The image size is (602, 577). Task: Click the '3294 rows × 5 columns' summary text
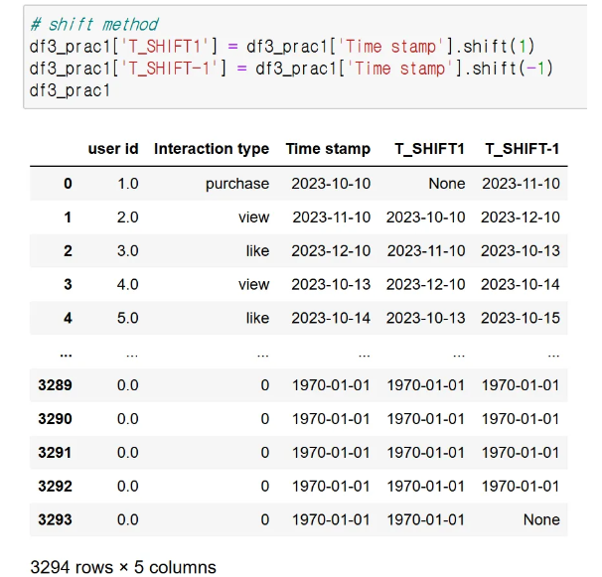tap(123, 567)
